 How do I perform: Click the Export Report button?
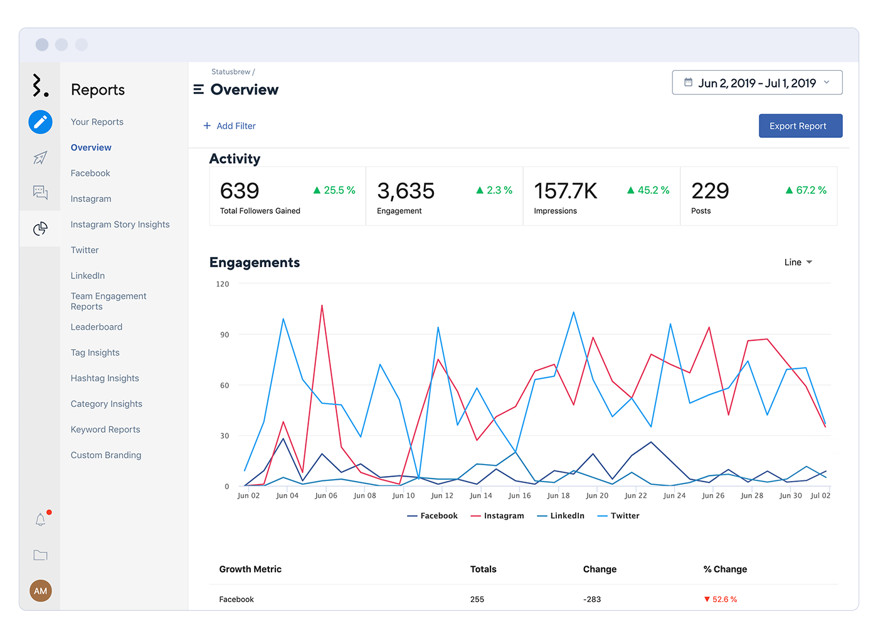click(x=800, y=126)
